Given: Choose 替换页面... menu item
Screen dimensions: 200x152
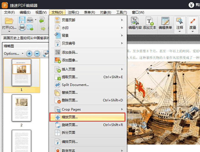Looking at the screenshot, I should 88,93.
